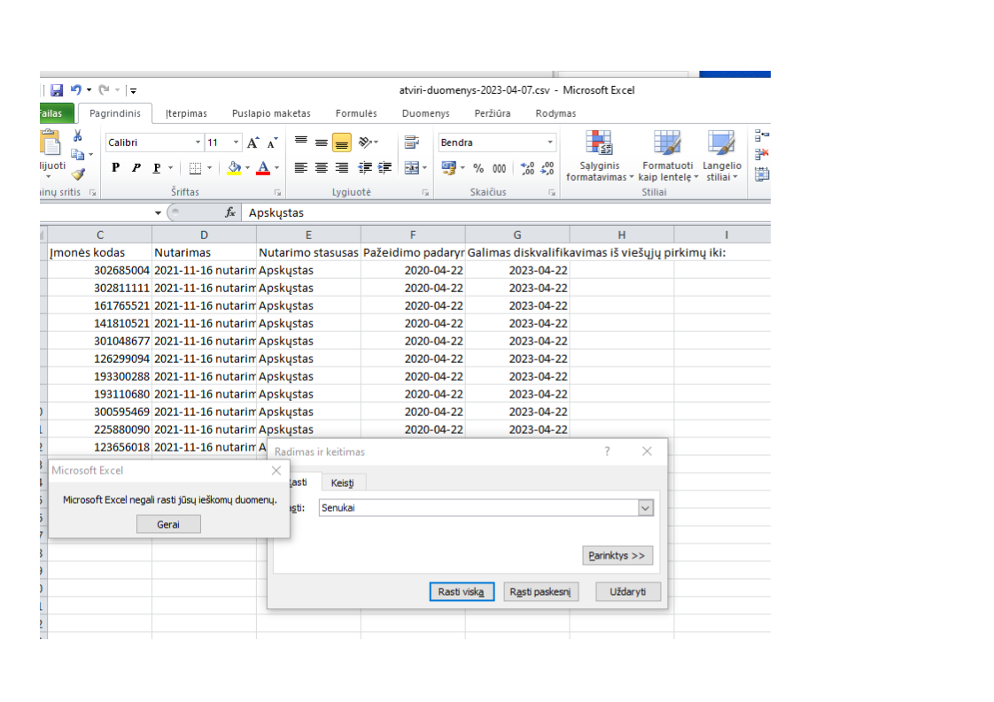Open the Formulės ribbon tab
Viewport: 994px width, 702px height.
[x=356, y=113]
